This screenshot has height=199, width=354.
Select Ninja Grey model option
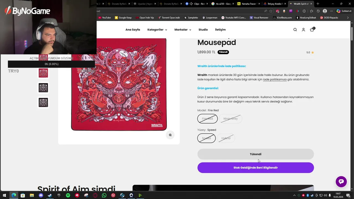click(x=230, y=119)
